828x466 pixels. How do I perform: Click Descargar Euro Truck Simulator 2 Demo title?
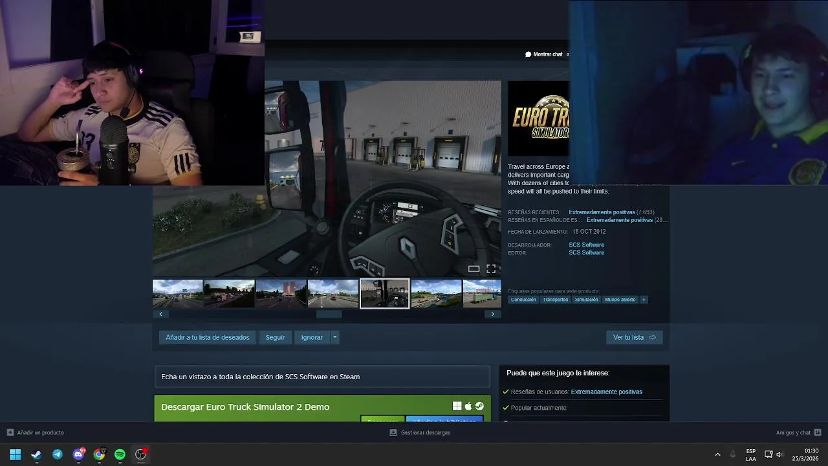pyautogui.click(x=245, y=406)
